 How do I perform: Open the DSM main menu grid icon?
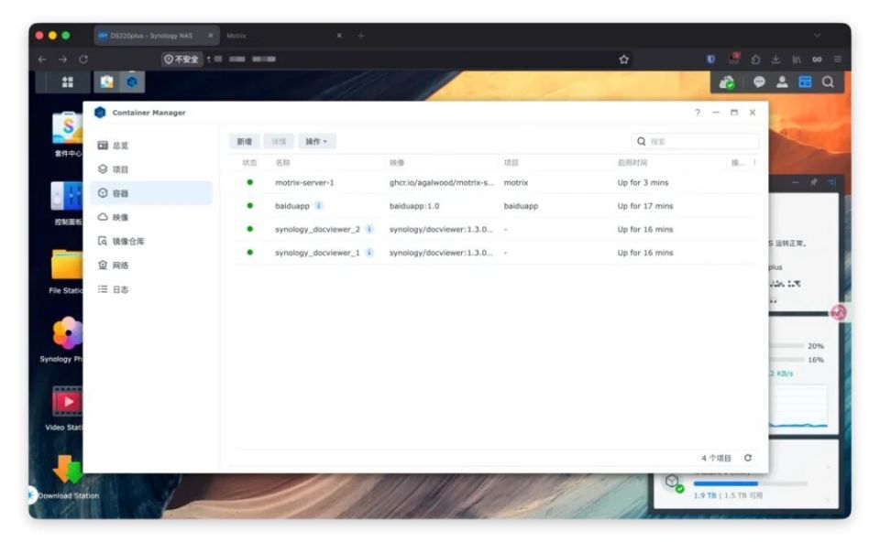pos(67,81)
